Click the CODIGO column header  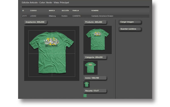(x=33, y=11)
